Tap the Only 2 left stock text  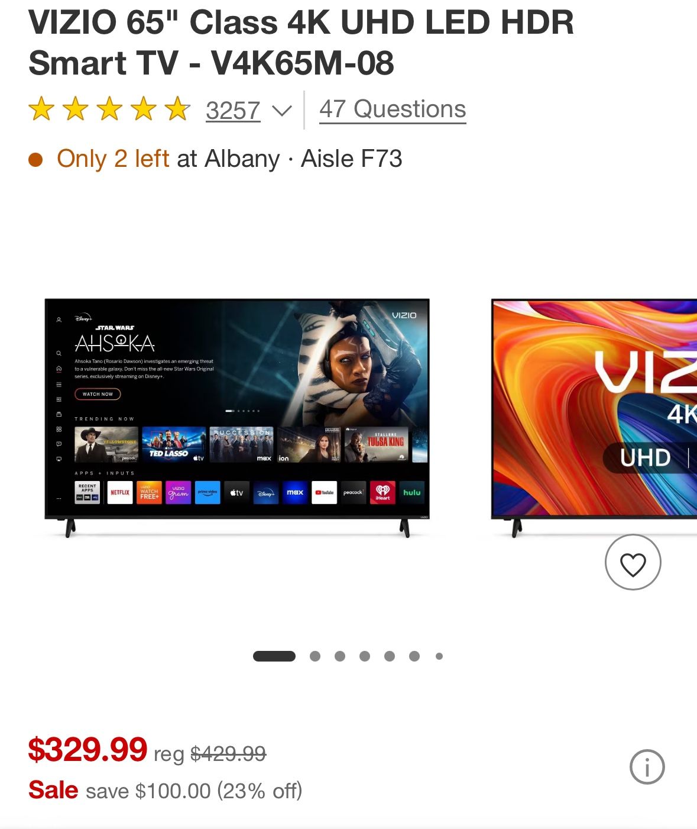click(113, 159)
